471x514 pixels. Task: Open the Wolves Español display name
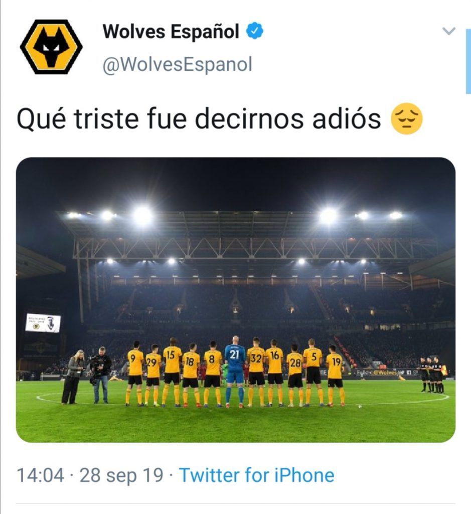point(171,32)
